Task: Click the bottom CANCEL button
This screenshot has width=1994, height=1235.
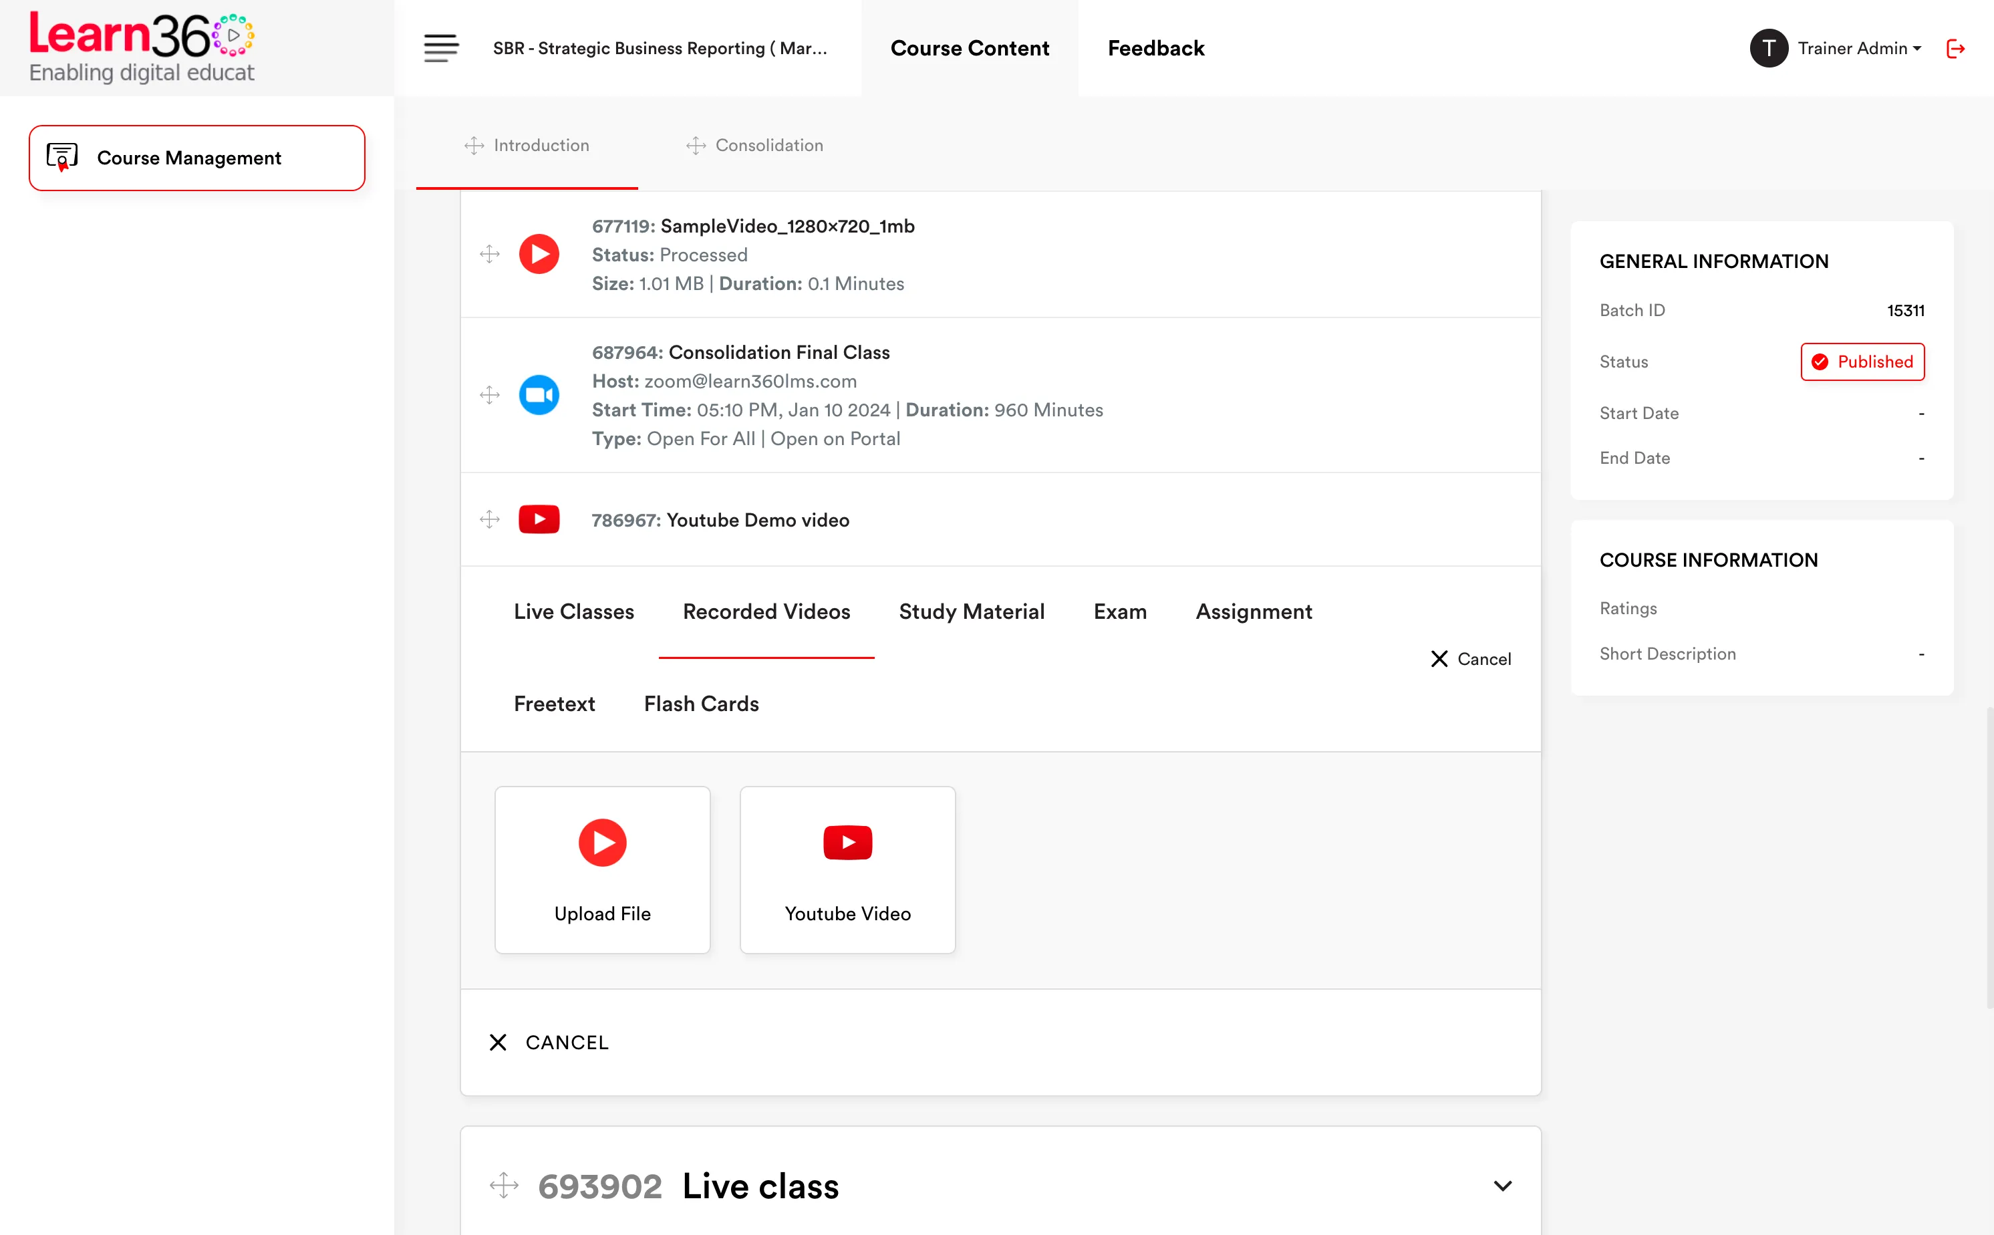Action: click(549, 1043)
